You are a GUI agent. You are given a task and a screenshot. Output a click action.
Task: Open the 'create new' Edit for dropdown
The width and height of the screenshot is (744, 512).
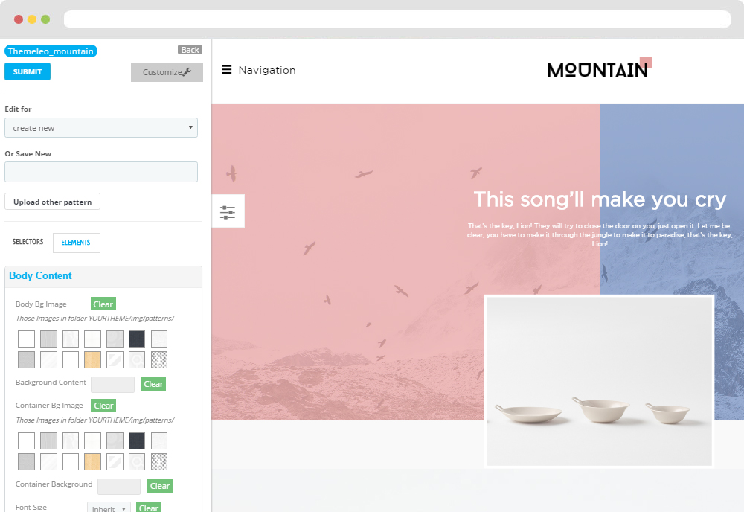point(101,128)
